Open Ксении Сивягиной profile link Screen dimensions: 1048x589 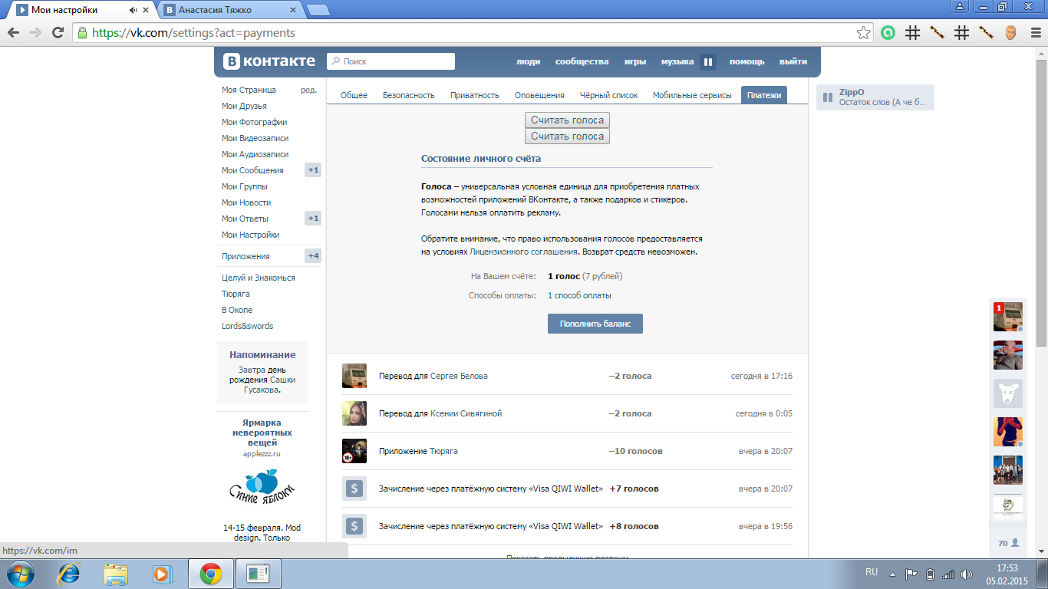point(466,413)
